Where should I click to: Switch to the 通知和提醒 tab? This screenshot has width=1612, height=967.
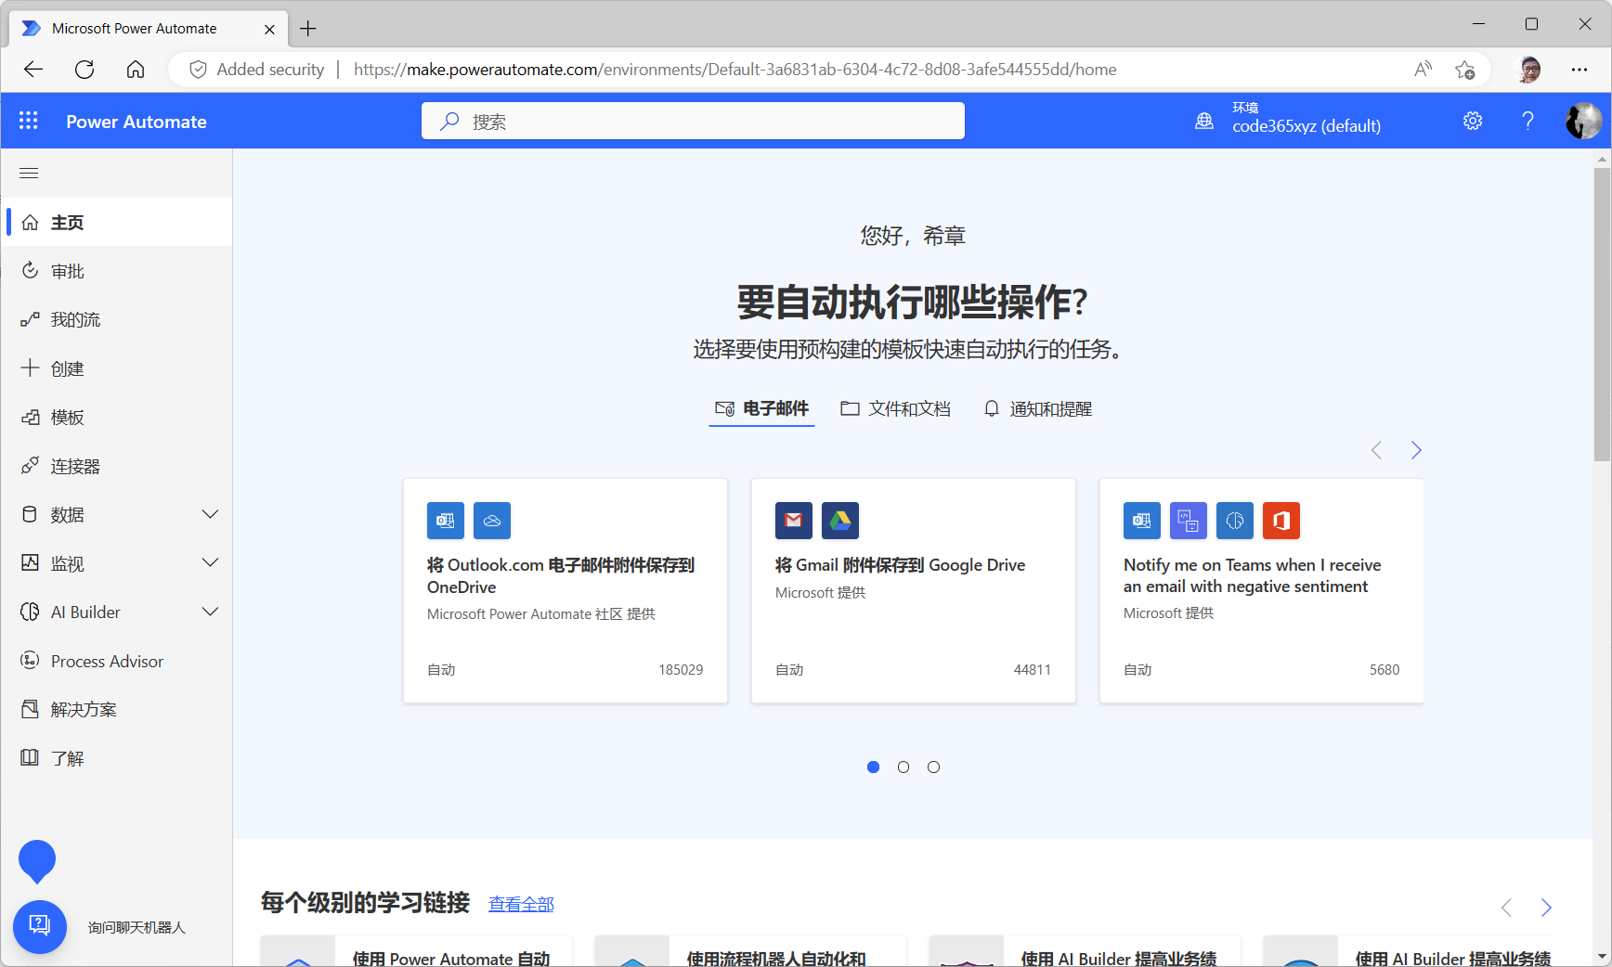pos(1037,408)
